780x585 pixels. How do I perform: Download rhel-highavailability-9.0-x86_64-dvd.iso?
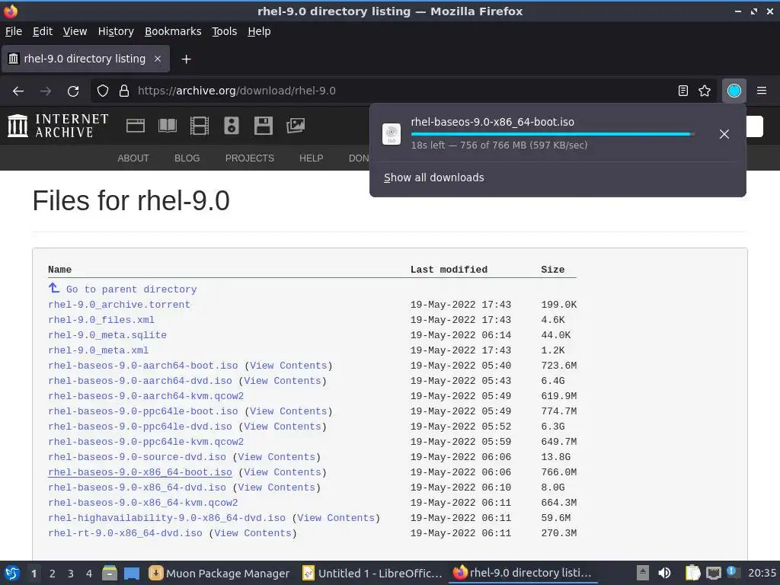click(167, 518)
